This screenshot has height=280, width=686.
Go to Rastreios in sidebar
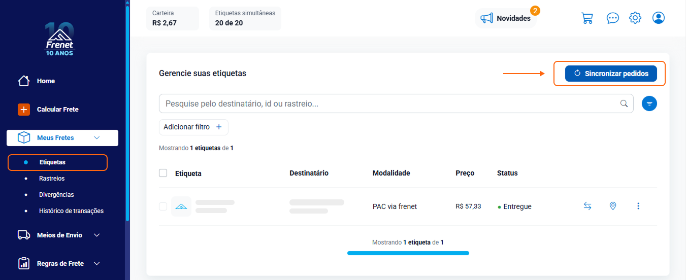point(52,179)
